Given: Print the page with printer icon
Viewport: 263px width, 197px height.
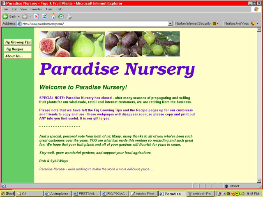Looking at the screenshot, I should [x=69, y=16].
